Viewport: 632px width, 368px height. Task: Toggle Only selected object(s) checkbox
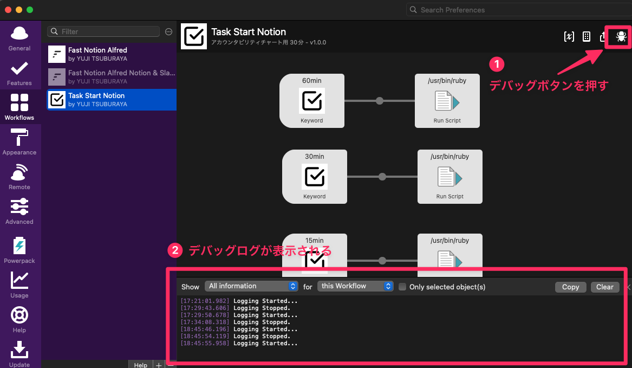coord(402,287)
